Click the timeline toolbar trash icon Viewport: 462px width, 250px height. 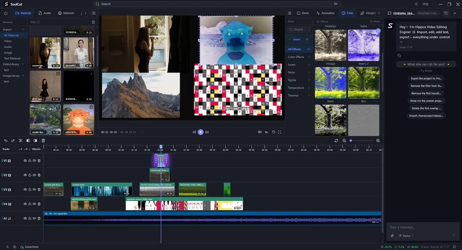[x=43, y=141]
